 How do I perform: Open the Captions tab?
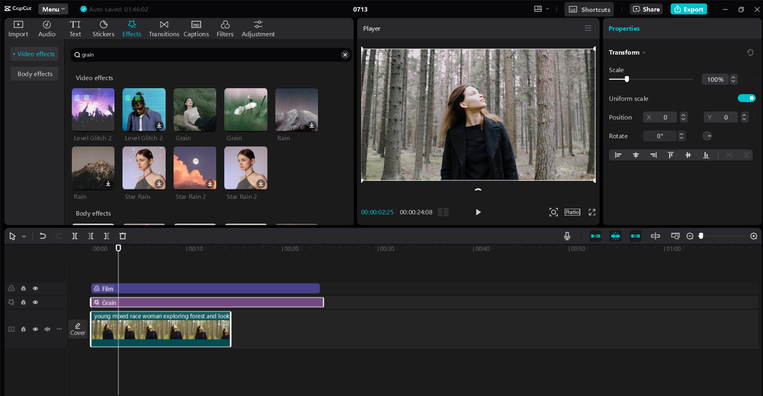point(196,29)
